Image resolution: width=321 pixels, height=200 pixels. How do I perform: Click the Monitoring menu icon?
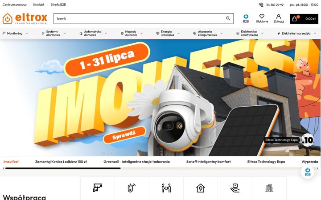pos(4,33)
